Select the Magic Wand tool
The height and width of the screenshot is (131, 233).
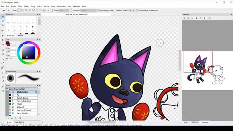(x=3, y=59)
